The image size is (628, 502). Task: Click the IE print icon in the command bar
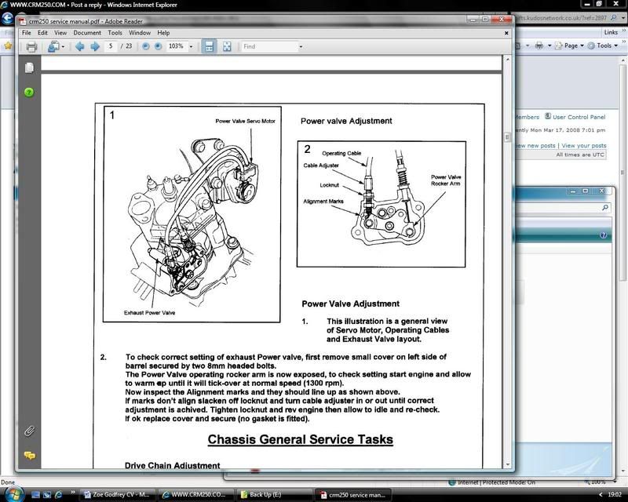pyautogui.click(x=539, y=45)
